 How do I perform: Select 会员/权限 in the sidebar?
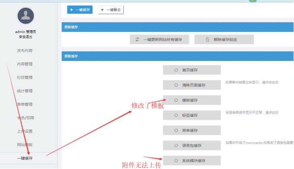[25, 118]
